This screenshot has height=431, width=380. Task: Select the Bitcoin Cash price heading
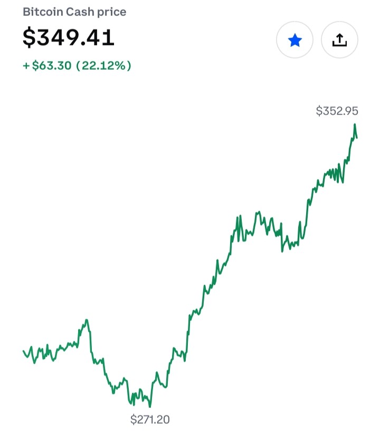74,12
